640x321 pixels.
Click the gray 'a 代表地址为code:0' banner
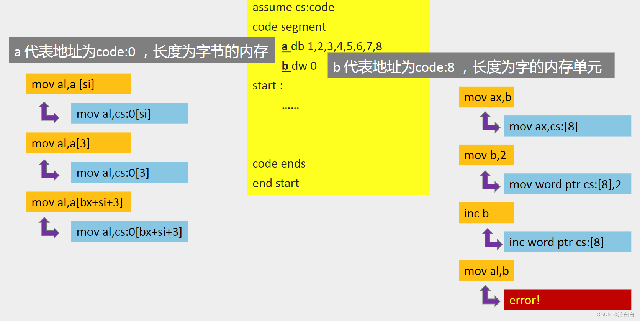click(142, 50)
